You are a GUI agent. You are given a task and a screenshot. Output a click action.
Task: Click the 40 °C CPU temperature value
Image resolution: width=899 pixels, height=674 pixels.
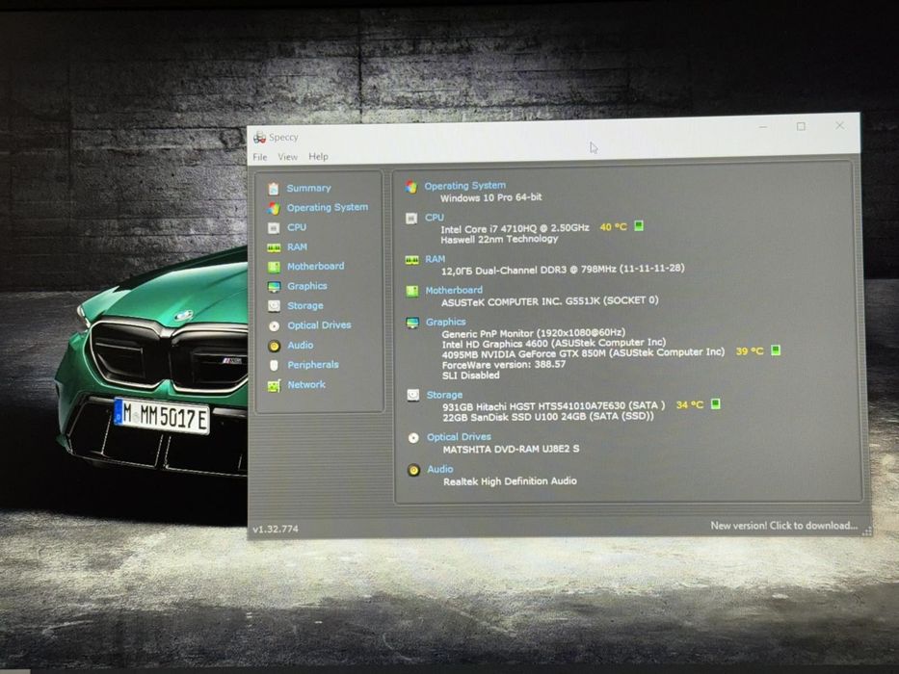pyautogui.click(x=614, y=227)
